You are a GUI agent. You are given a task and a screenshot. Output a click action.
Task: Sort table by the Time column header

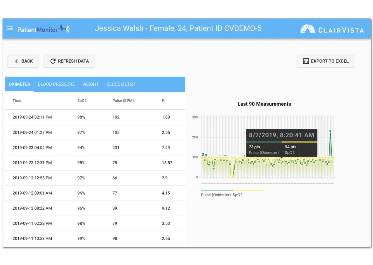pyautogui.click(x=17, y=101)
